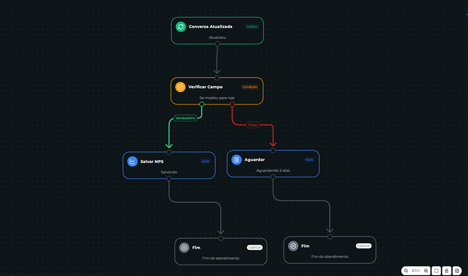Click the 'Atualizou' description text
The image size is (468, 276).
(x=217, y=37)
